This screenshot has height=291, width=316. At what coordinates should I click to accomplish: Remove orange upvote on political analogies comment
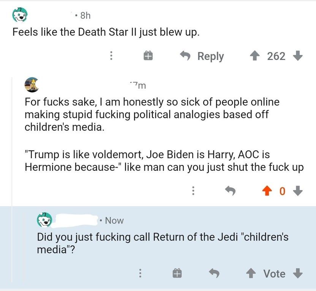tap(267, 191)
